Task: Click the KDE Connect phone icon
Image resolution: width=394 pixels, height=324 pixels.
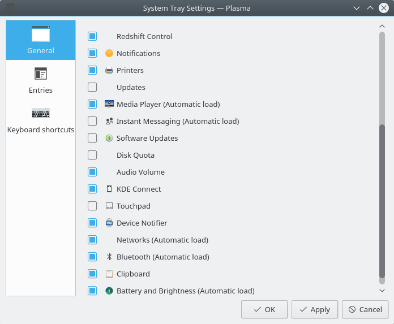Action: coord(109,189)
